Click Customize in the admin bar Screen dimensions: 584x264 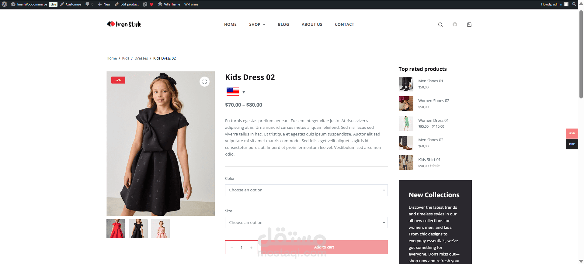pyautogui.click(x=71, y=4)
